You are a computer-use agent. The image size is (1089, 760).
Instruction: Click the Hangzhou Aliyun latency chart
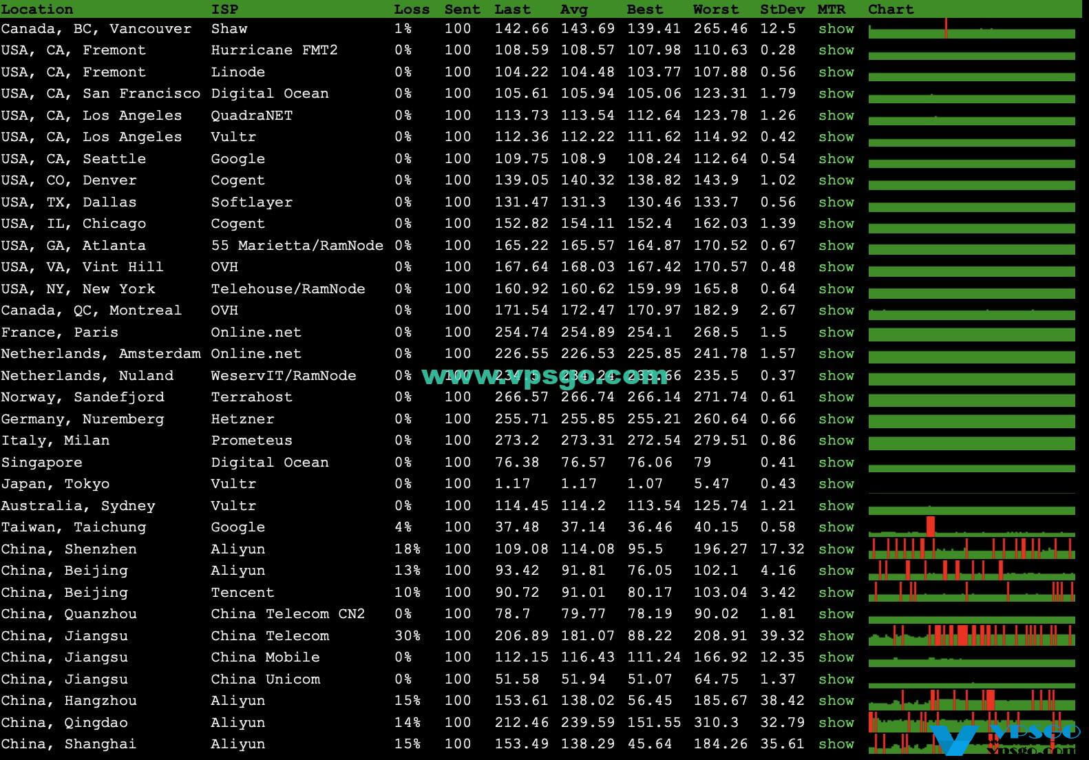click(971, 700)
